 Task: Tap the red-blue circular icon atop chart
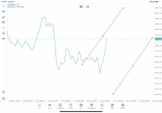[x=88, y=7]
